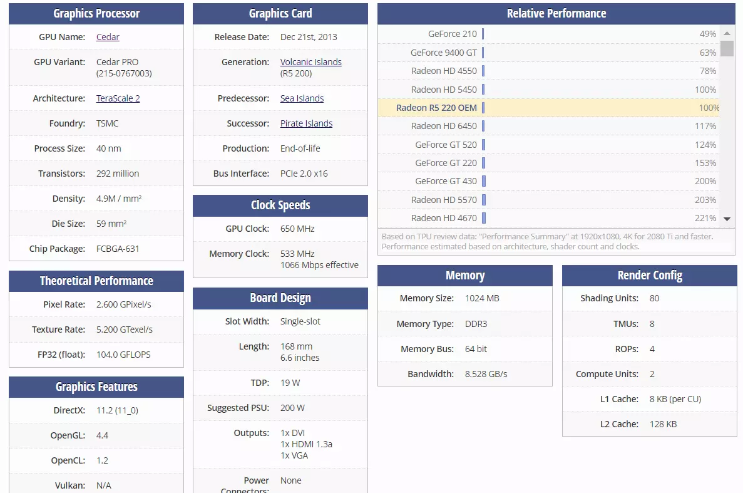Click the DirectX value "11.2 (11_0)"
The height and width of the screenshot is (493, 743).
tap(117, 410)
